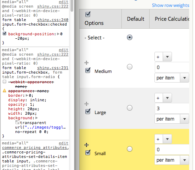This screenshot has width=195, height=170.
Task: Click the Small option label
Action: (100, 153)
